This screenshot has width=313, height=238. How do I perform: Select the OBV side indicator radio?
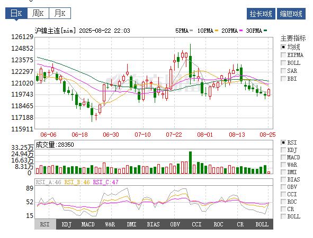(x=283, y=187)
